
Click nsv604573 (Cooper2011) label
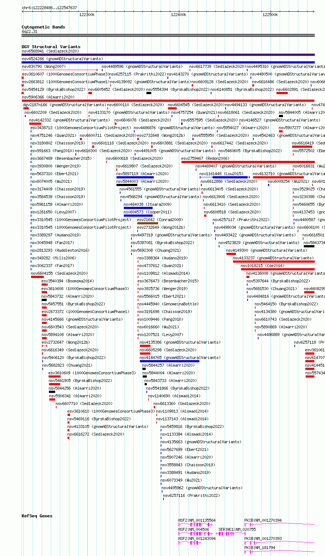coord(148,212)
